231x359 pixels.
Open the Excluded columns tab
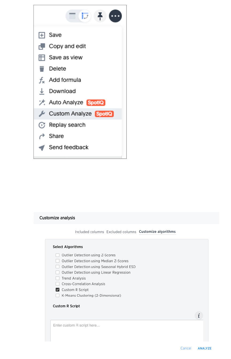(121, 232)
